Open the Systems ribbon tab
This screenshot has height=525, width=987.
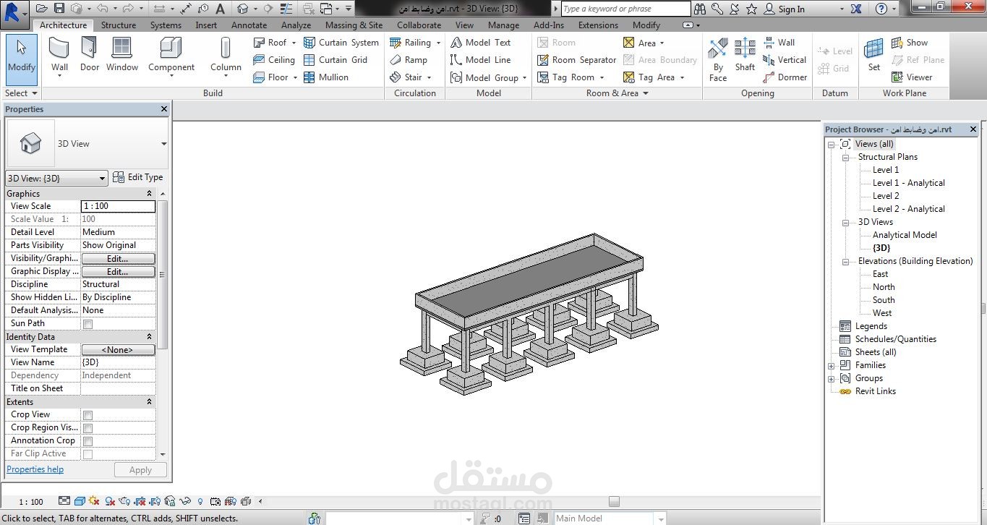(x=166, y=25)
